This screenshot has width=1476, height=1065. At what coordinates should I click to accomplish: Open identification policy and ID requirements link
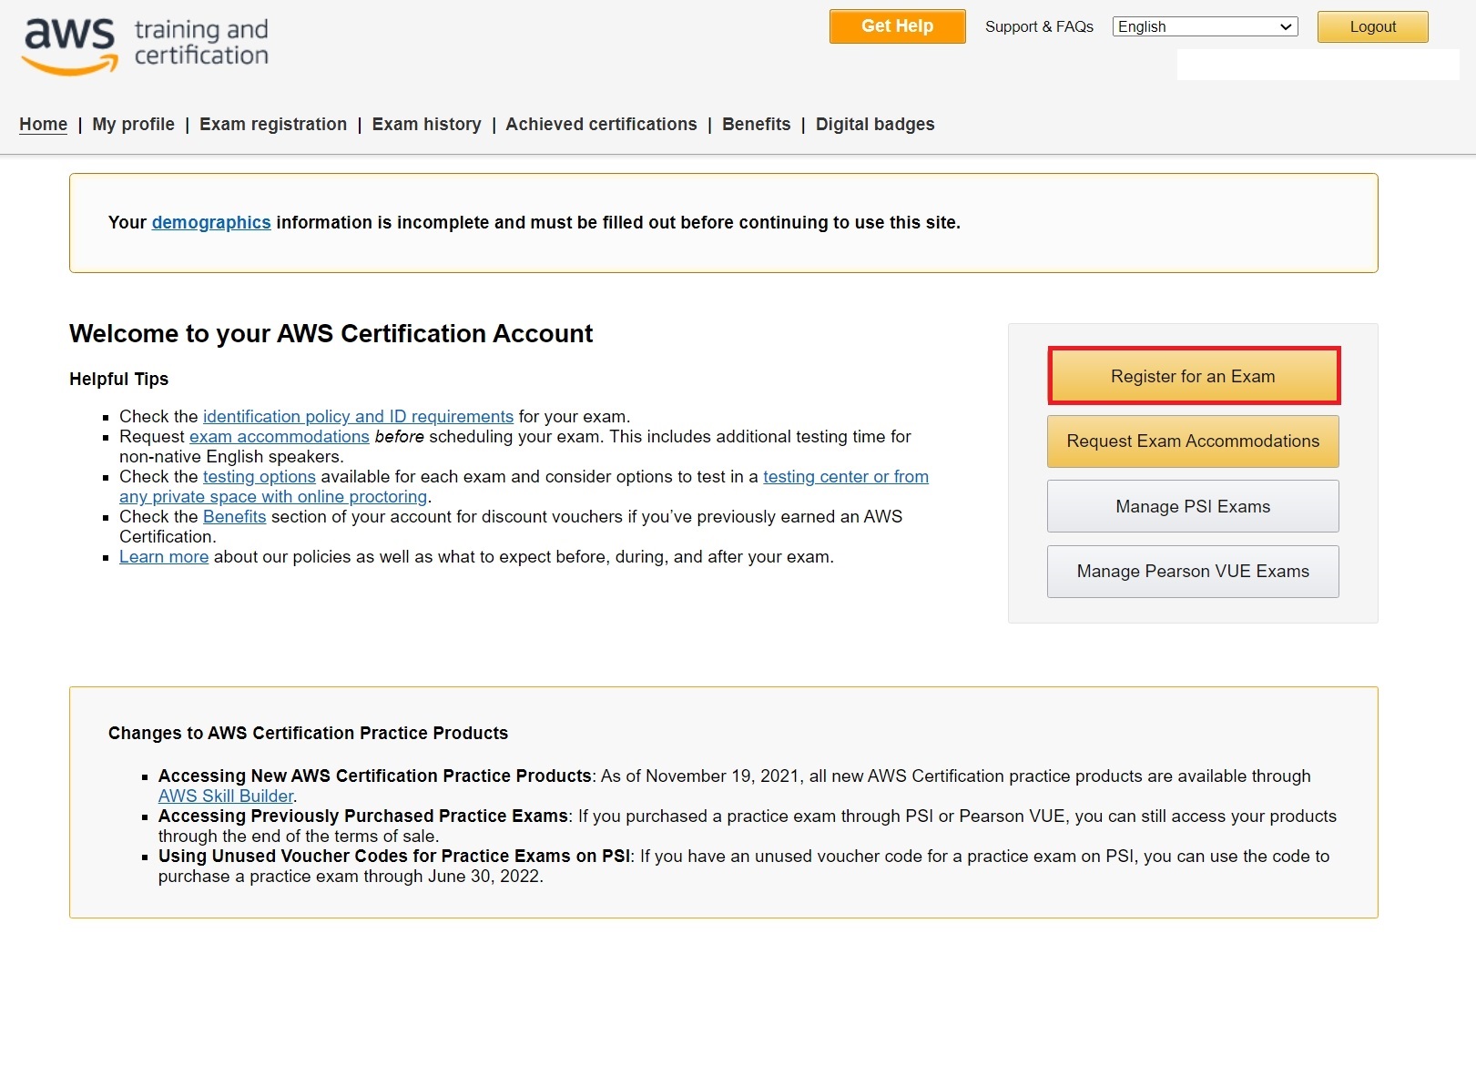[358, 417]
